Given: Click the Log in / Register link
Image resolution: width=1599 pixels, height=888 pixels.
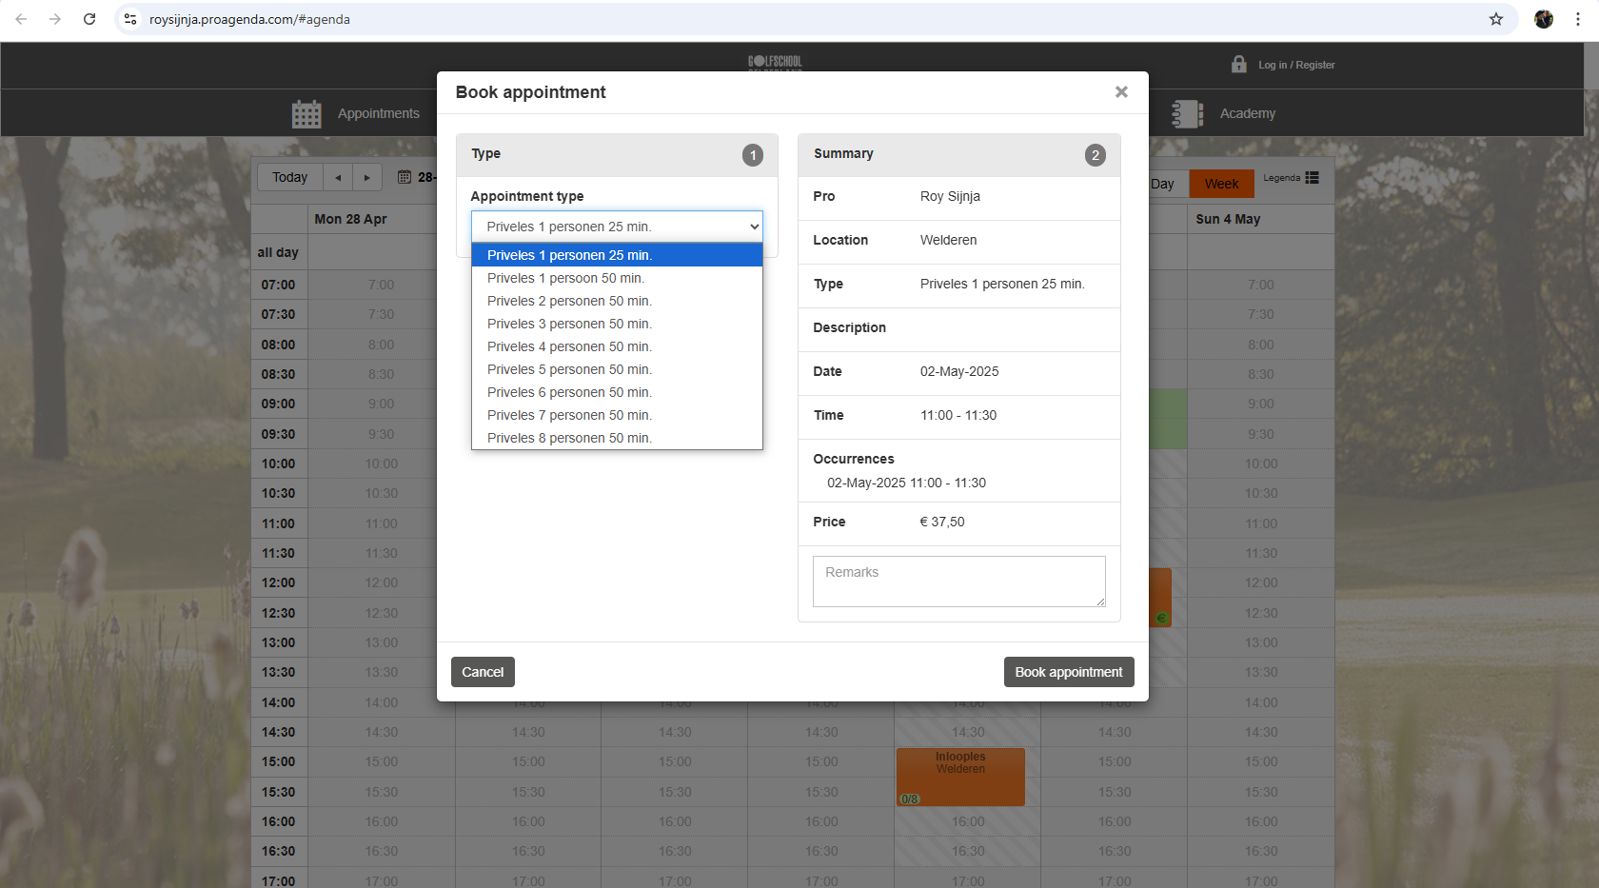Looking at the screenshot, I should click(1296, 65).
